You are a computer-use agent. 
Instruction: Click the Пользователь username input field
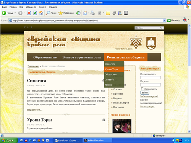point(151,77)
